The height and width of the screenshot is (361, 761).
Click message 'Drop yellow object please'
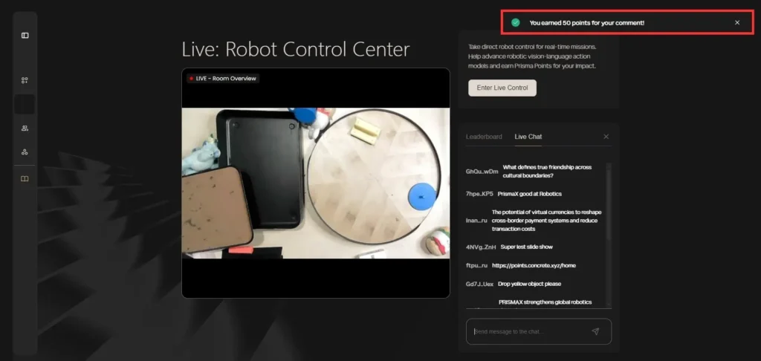coord(529,284)
